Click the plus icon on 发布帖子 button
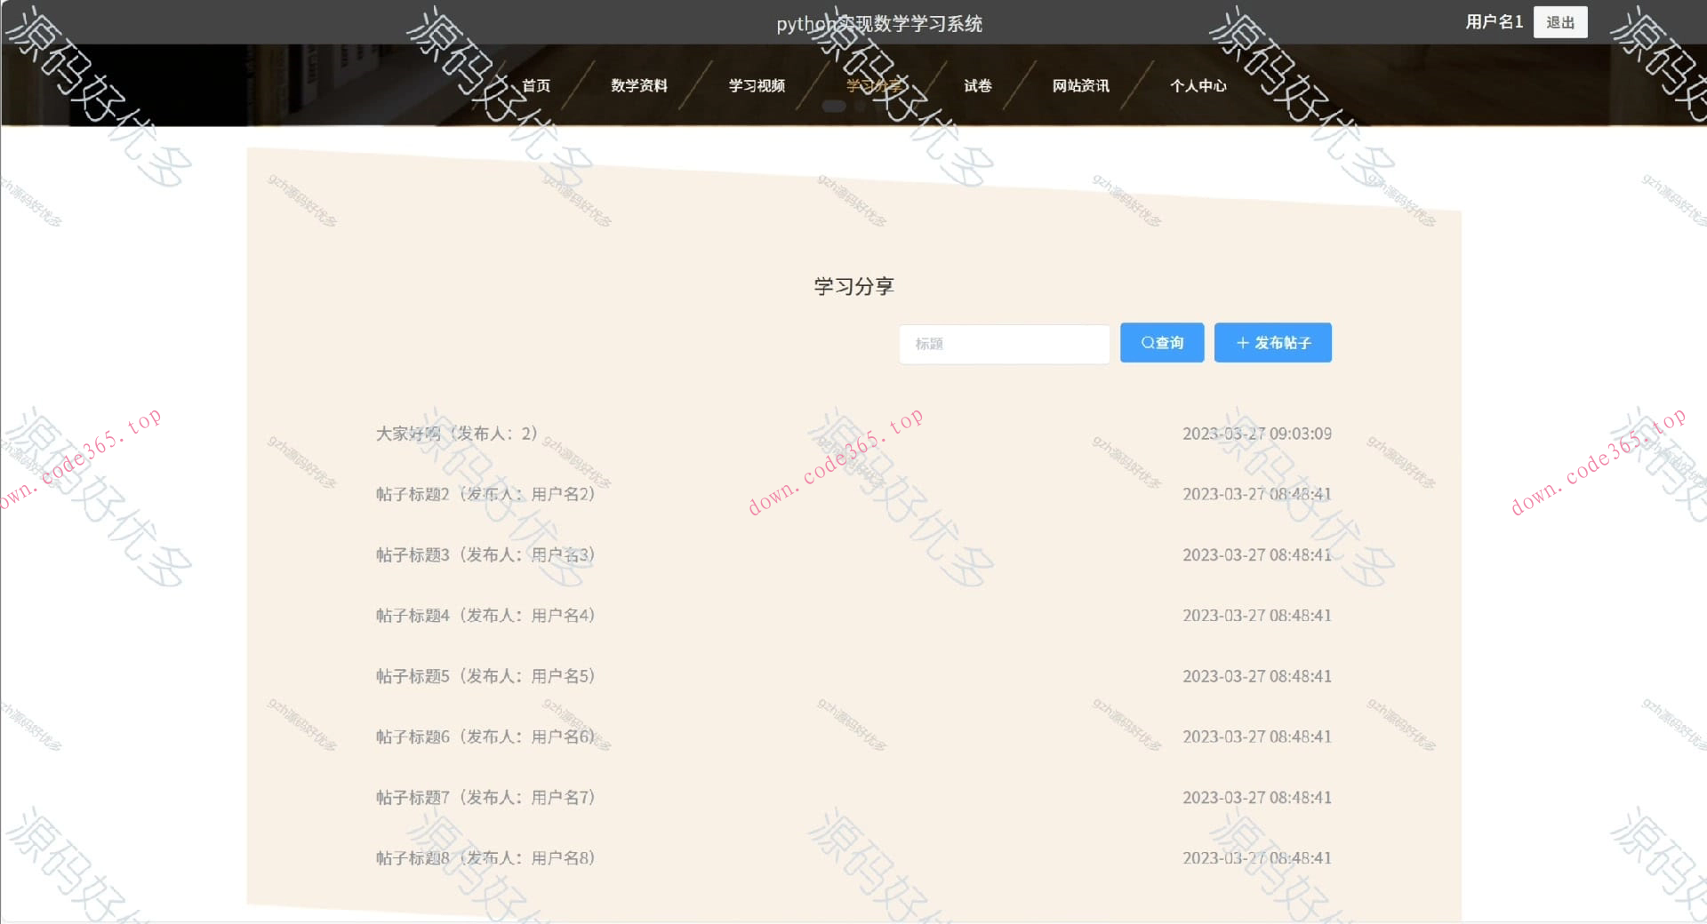This screenshot has width=1707, height=924. coord(1242,343)
